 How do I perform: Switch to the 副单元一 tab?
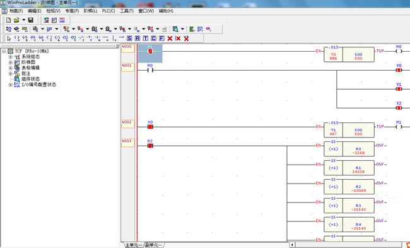(154, 245)
